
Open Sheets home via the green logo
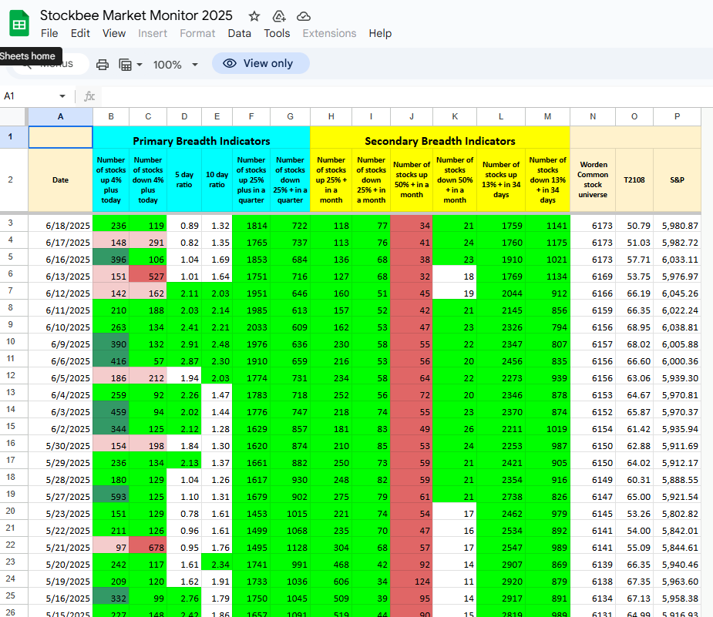[x=19, y=24]
